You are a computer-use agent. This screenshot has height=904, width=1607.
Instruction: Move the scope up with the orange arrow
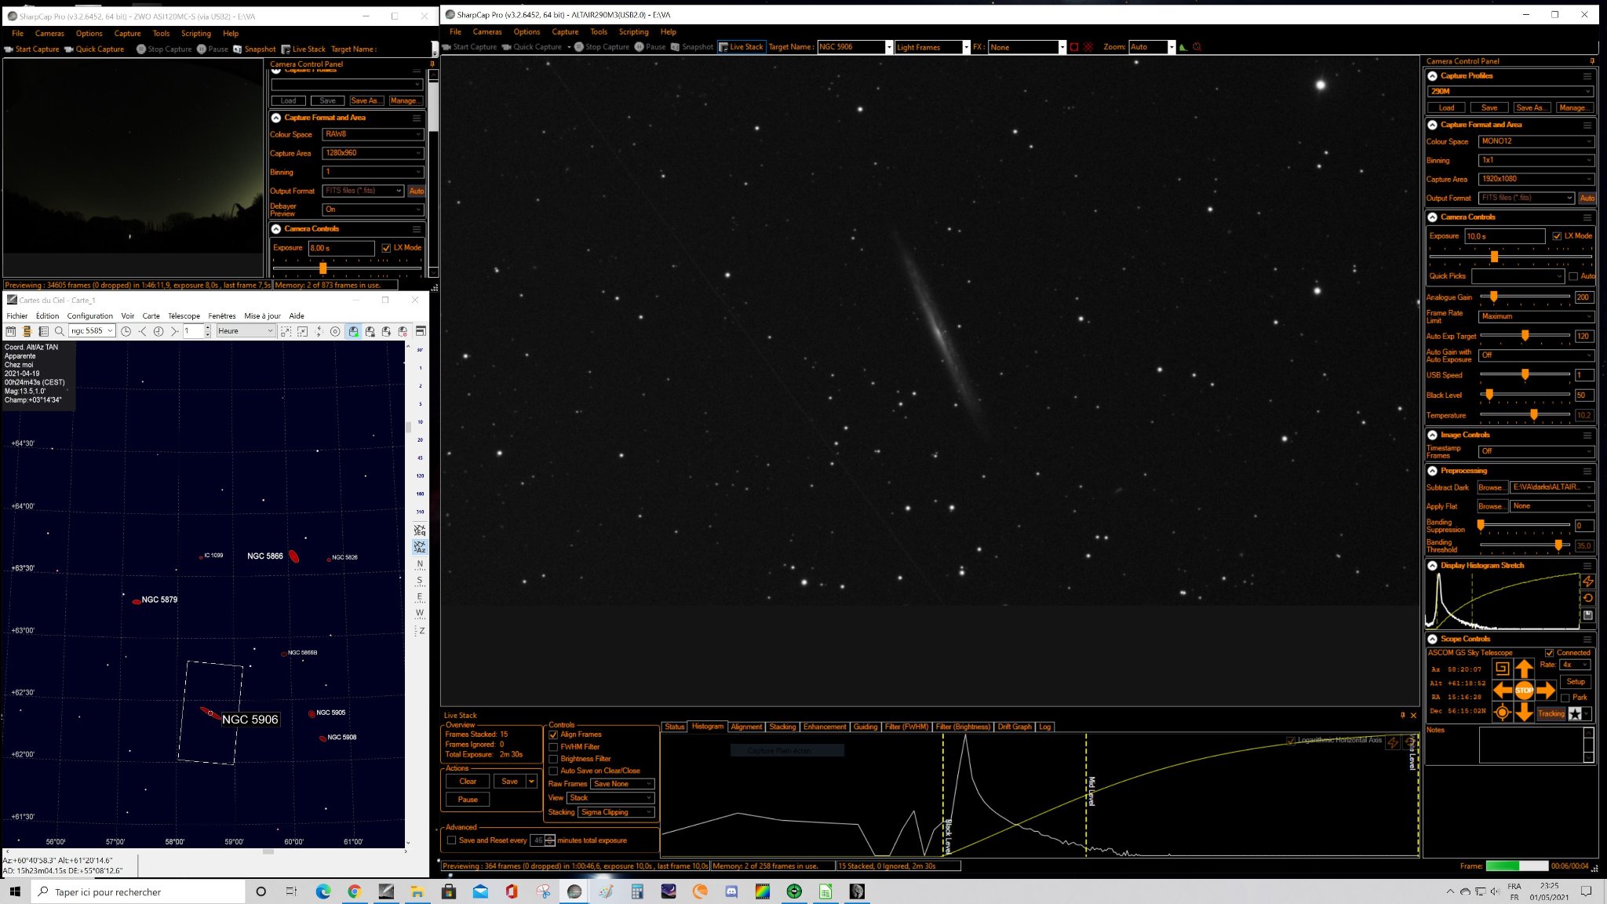click(1524, 669)
